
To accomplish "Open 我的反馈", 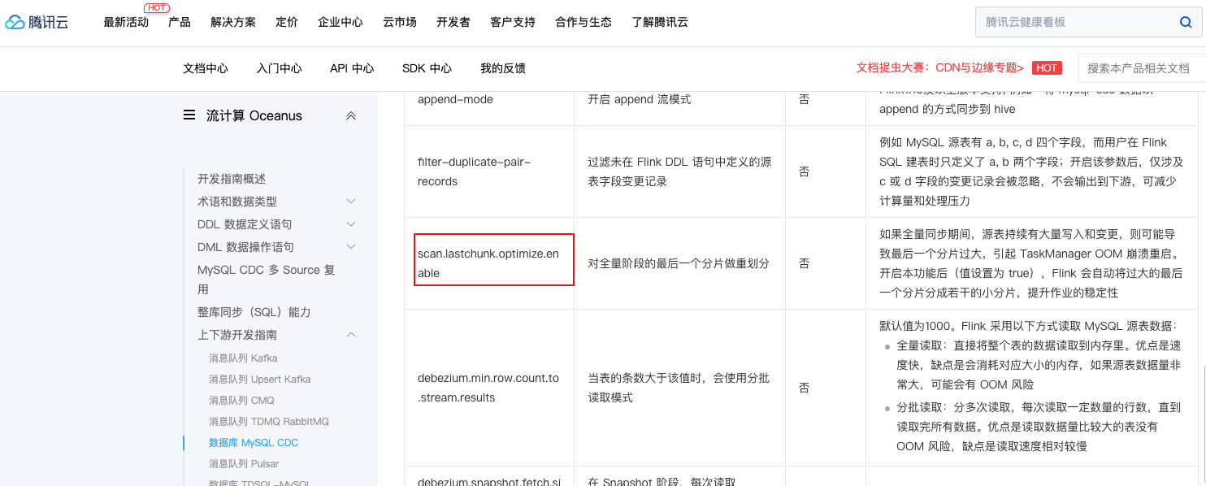I will [503, 68].
